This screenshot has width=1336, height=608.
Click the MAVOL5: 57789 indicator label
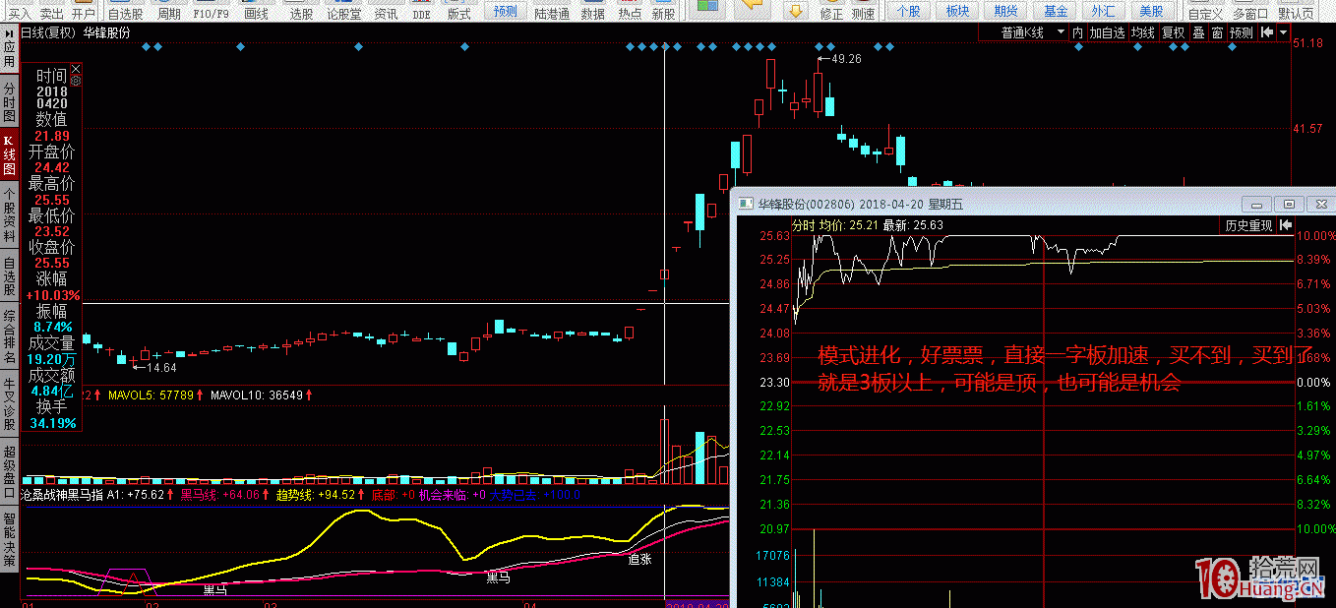(151, 395)
